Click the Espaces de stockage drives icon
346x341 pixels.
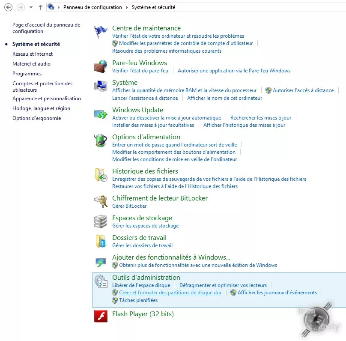click(101, 221)
